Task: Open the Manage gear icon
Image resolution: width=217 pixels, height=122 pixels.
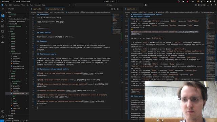Action: click(3, 117)
